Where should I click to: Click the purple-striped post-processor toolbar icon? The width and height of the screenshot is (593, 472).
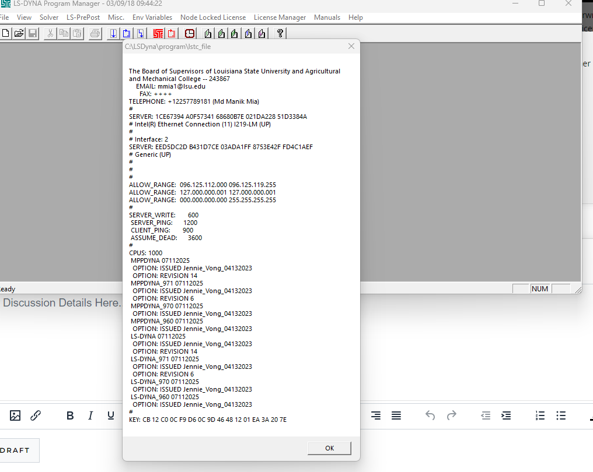pos(261,34)
